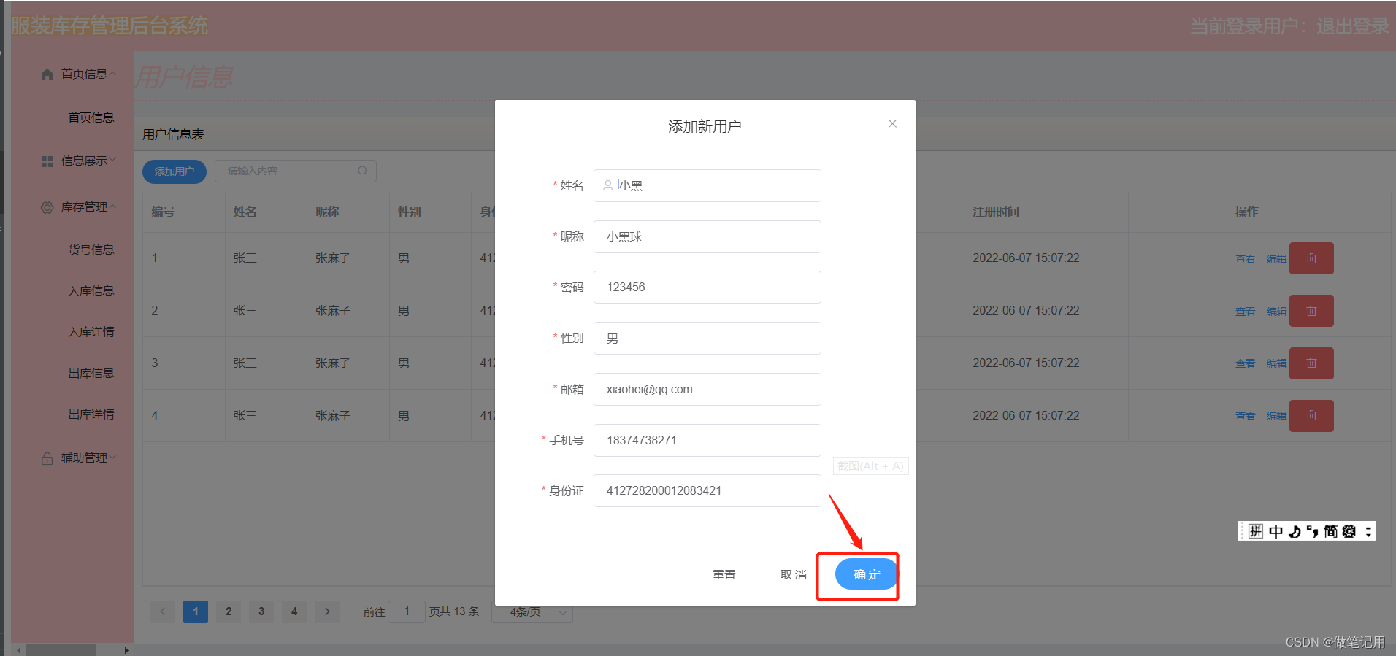Click the bottom scrollbar right arrow
Image resolution: width=1396 pixels, height=656 pixels.
(126, 649)
